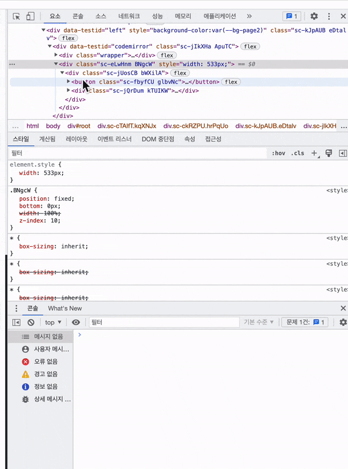This screenshot has height=469, width=348.
Task: Open the 메모리 tab
Action: click(x=183, y=16)
